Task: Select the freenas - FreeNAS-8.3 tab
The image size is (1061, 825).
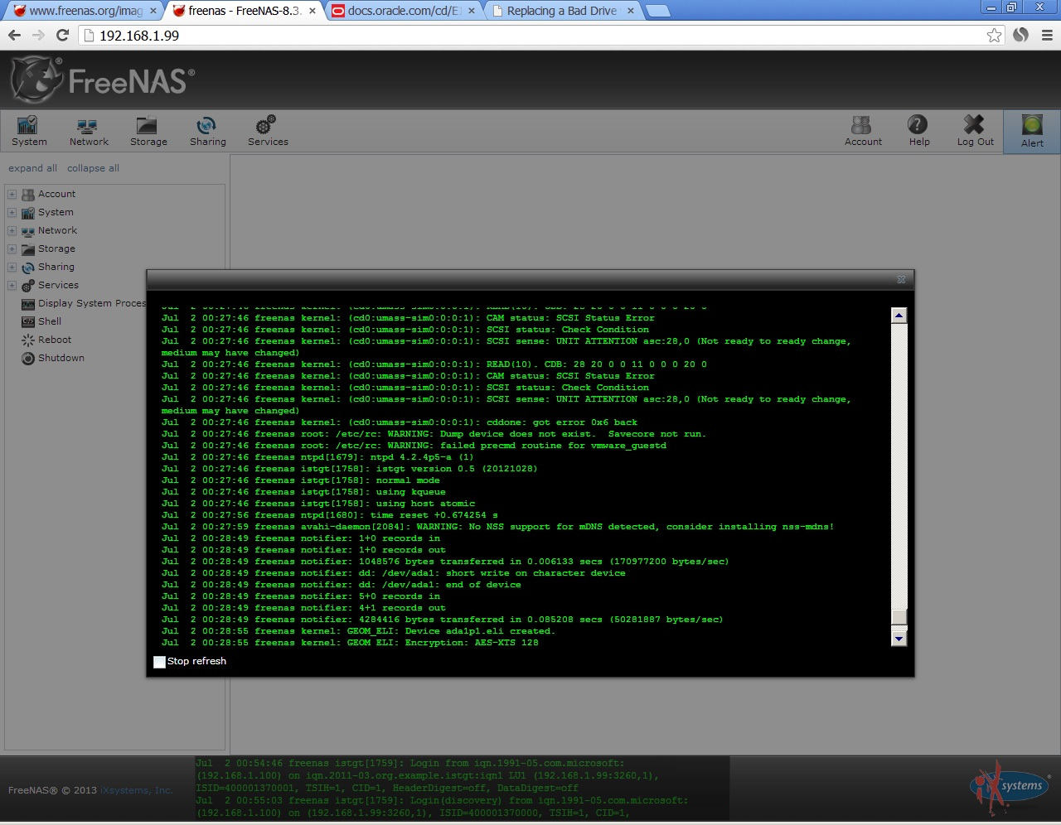Action: click(x=245, y=11)
